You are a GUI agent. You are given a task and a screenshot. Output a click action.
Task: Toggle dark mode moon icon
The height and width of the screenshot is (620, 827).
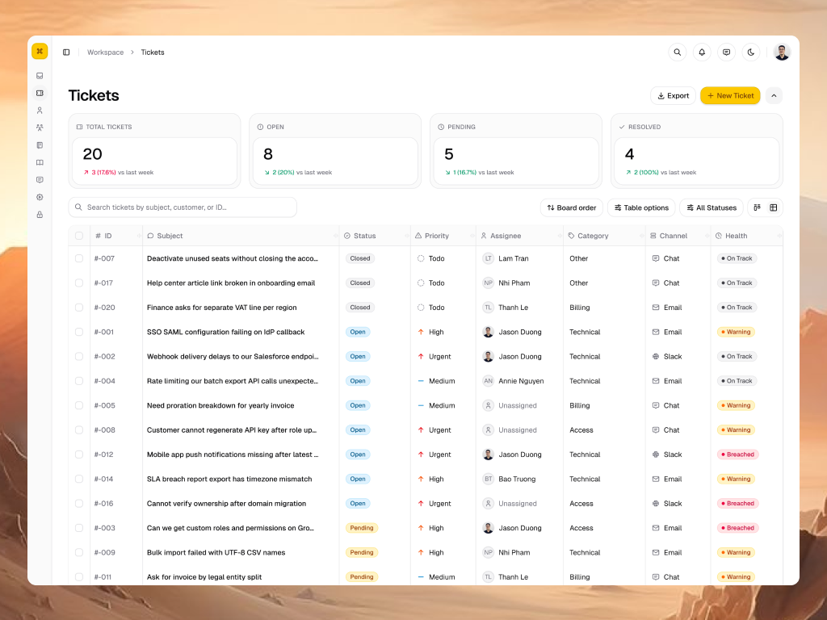point(751,52)
